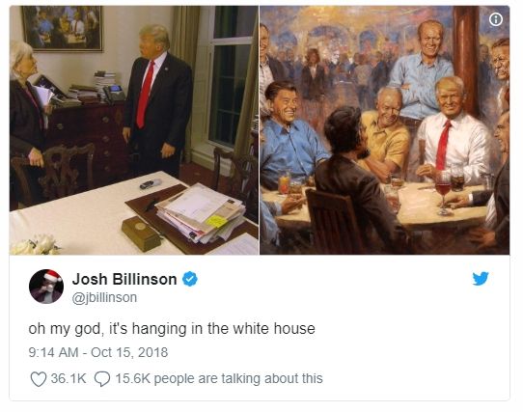Visit the Josh Billinson display name link
Image resolution: width=523 pixels, height=412 pixels.
tap(124, 279)
